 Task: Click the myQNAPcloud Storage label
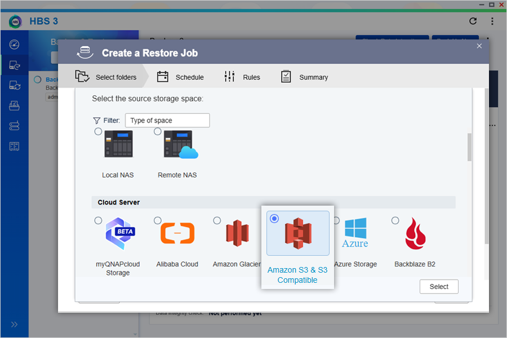click(x=118, y=269)
